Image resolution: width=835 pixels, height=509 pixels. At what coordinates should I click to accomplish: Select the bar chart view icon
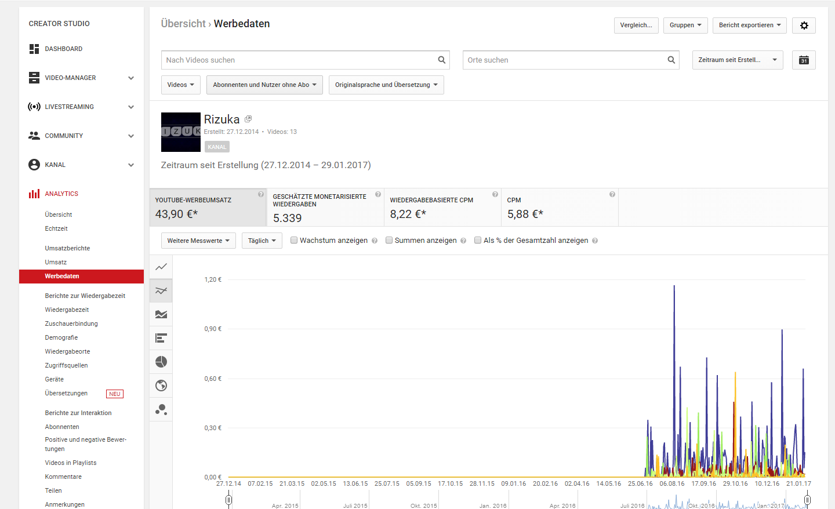click(x=161, y=338)
